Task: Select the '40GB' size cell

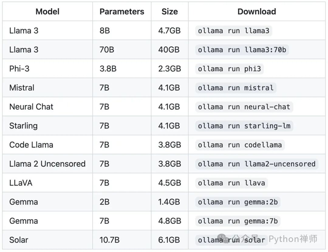Action: click(x=169, y=50)
